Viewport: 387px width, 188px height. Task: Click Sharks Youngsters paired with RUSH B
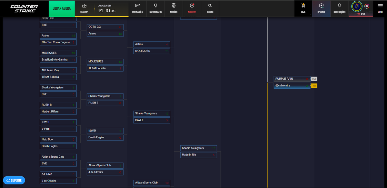(105, 96)
